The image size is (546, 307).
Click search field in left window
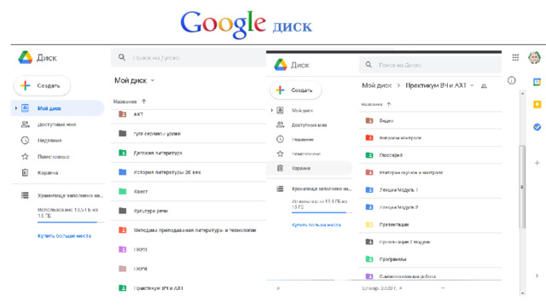point(189,57)
